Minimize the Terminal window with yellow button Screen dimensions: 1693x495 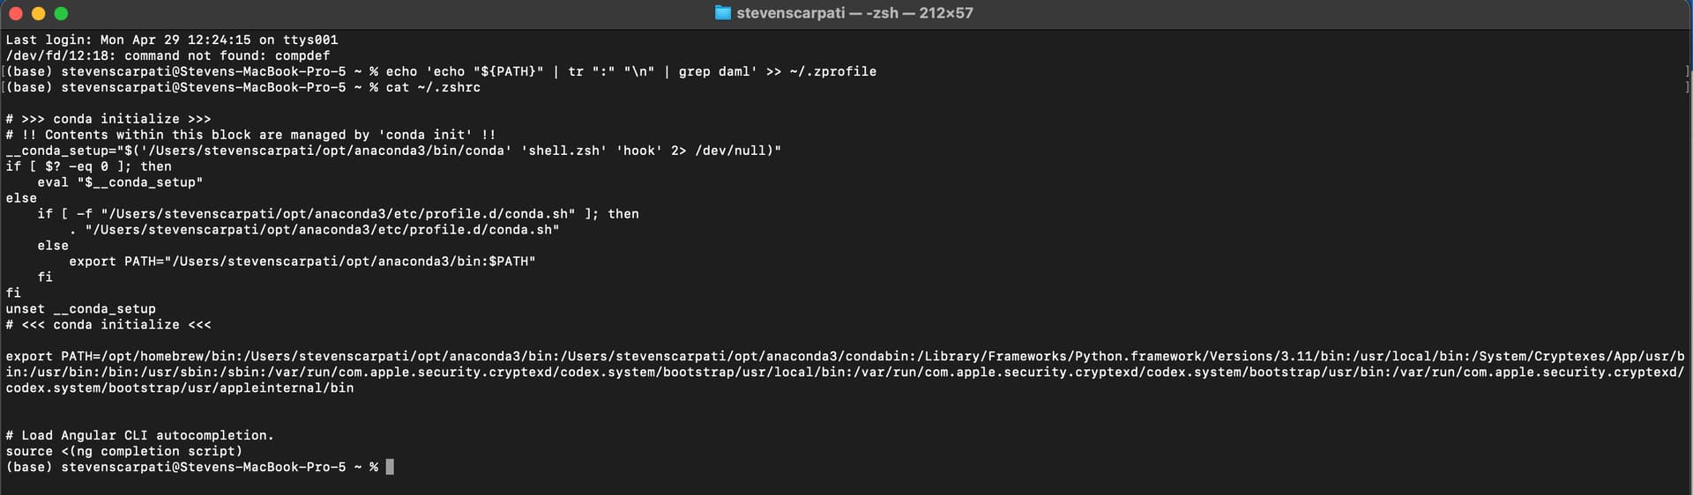pos(38,13)
